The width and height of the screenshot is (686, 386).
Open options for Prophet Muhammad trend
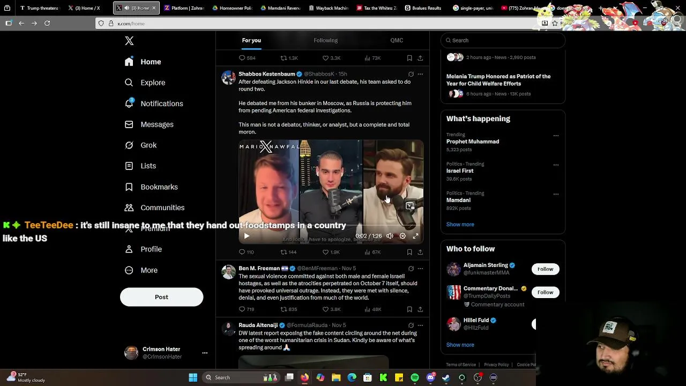(x=556, y=136)
